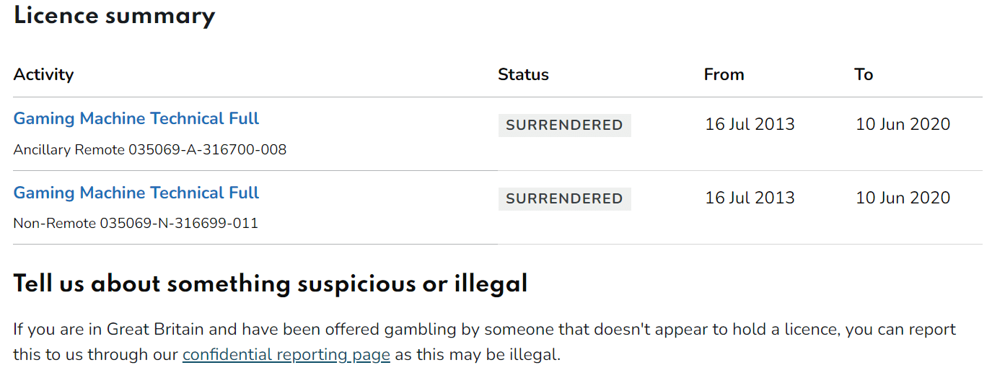The width and height of the screenshot is (1005, 391).
Task: Click the 10 Jun 2020 date in the Ancillary Remote row
Action: click(x=903, y=124)
